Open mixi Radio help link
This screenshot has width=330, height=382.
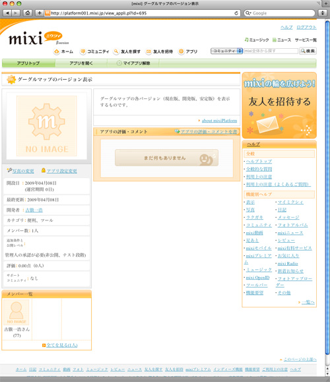click(x=288, y=264)
